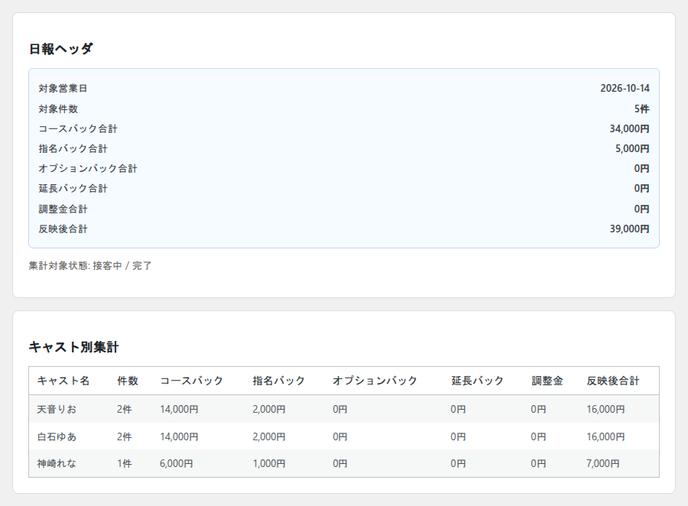Select the 指名バック合計 label
This screenshot has height=506, width=688.
click(73, 148)
